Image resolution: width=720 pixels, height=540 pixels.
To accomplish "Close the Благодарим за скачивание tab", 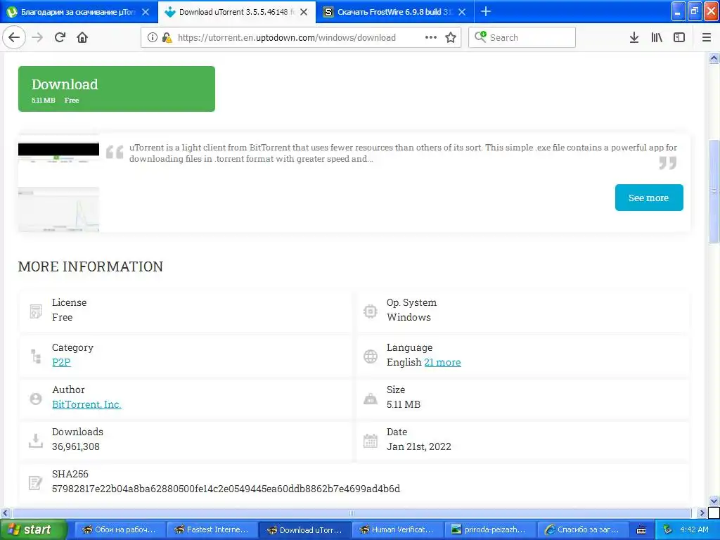I will click(x=146, y=12).
